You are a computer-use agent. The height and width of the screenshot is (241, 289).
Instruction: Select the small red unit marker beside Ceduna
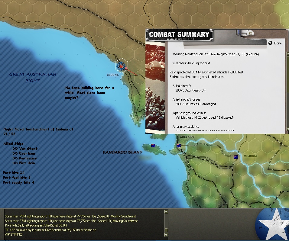126,68
